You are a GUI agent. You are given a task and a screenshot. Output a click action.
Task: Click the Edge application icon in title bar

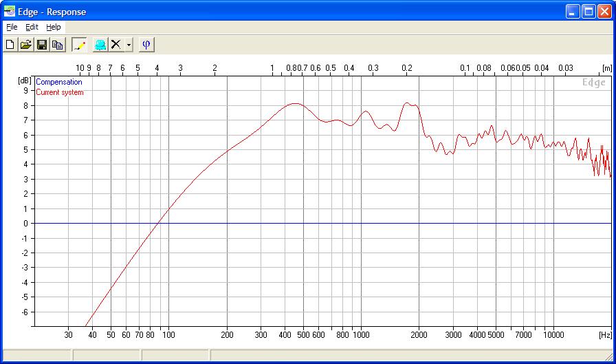click(10, 12)
